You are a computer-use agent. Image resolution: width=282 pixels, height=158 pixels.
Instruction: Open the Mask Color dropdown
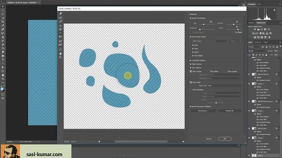[x=225, y=86]
